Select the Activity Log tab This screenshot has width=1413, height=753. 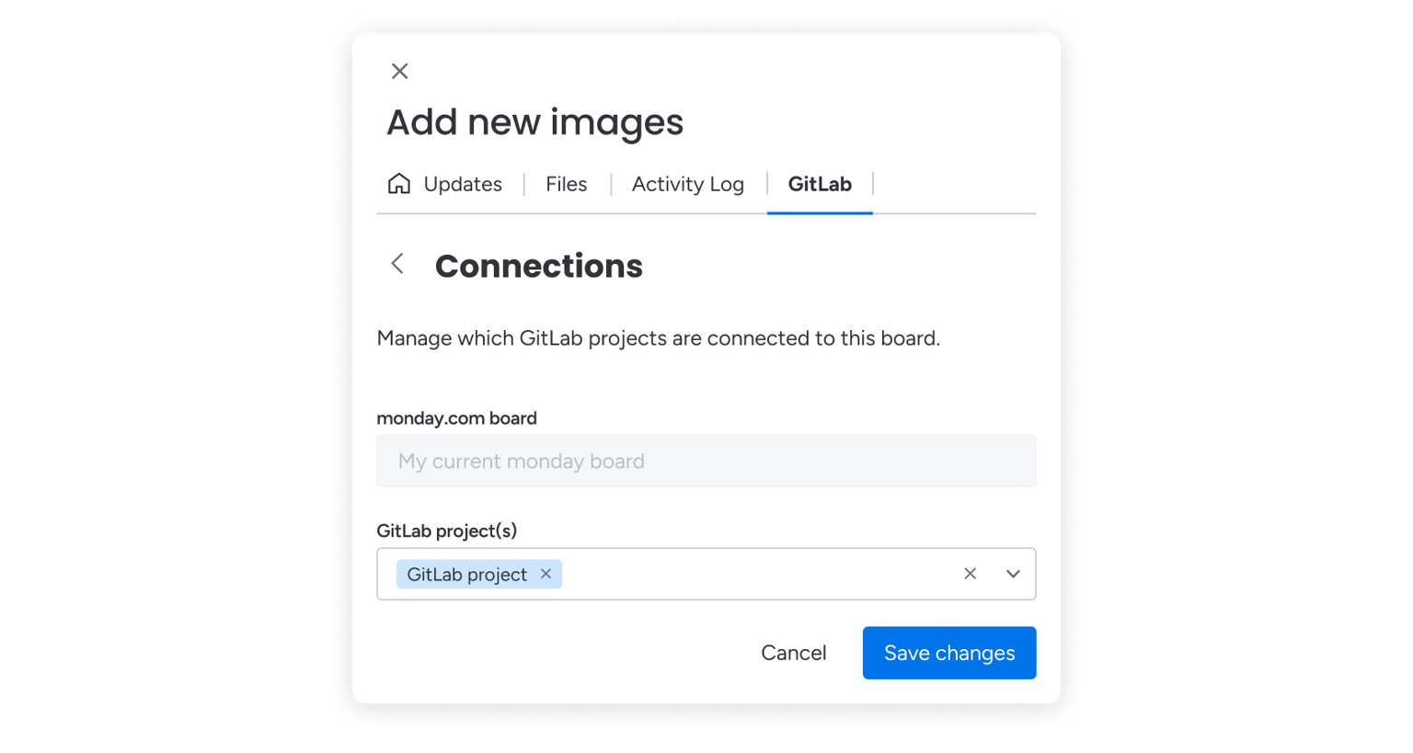(x=687, y=185)
